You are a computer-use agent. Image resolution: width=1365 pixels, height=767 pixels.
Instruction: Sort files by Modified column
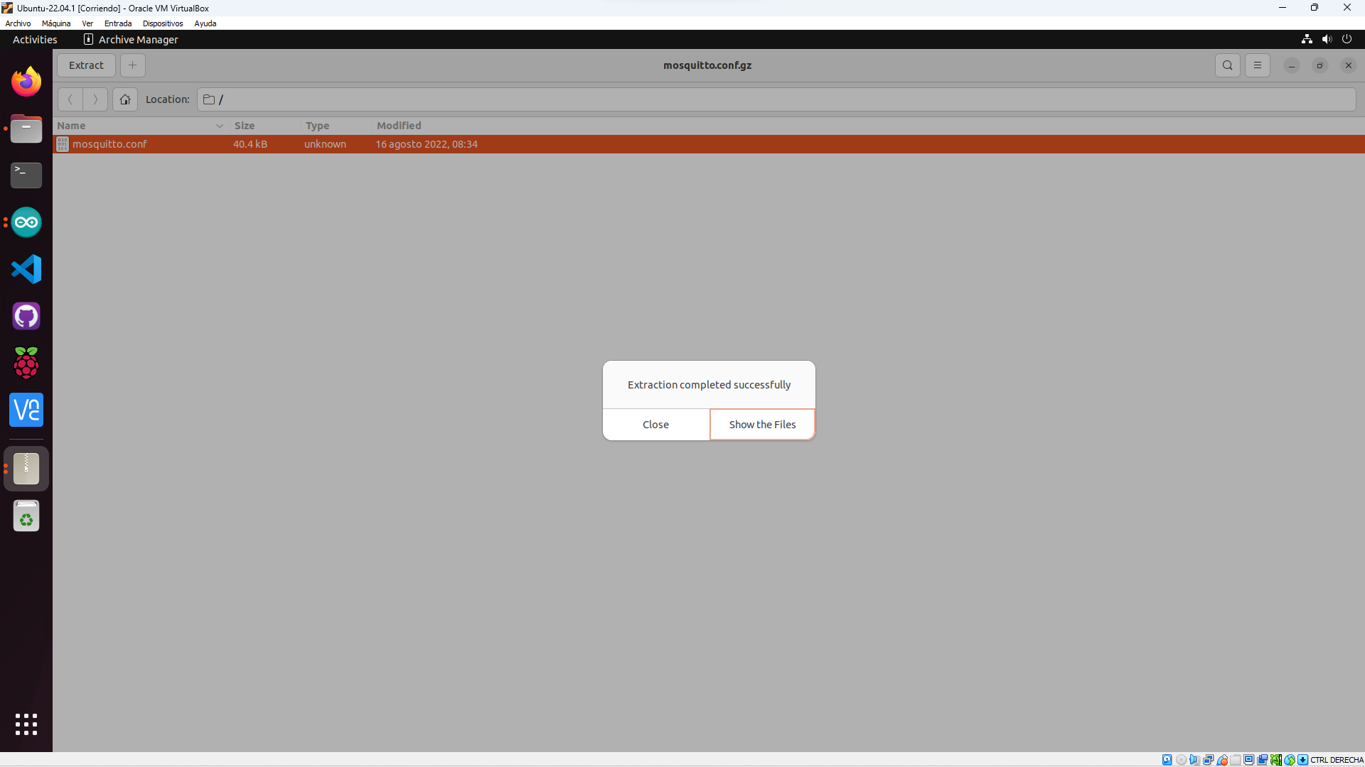click(x=399, y=126)
